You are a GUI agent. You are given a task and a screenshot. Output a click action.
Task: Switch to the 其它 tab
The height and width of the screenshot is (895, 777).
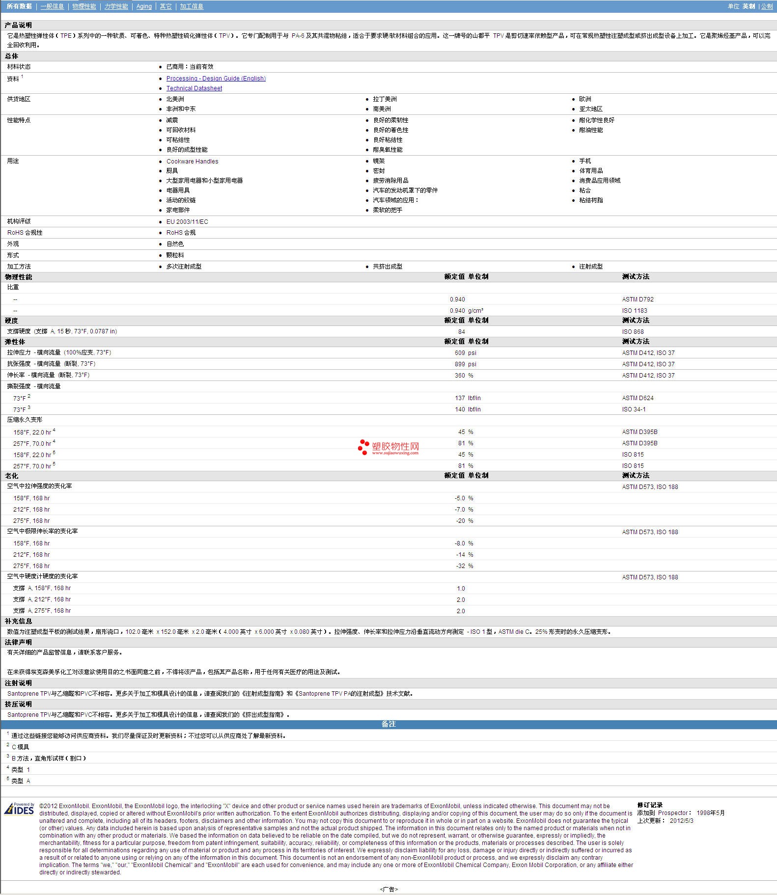[166, 6]
